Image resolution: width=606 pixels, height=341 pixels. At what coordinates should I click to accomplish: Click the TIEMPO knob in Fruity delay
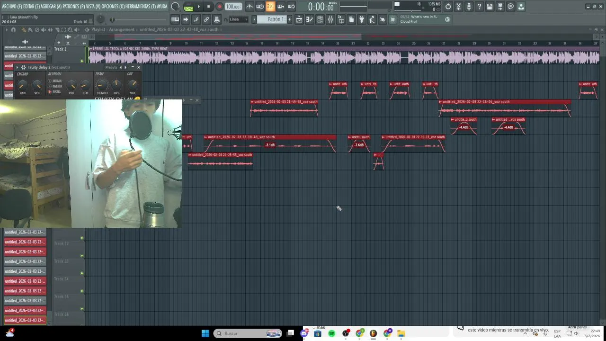point(102,85)
